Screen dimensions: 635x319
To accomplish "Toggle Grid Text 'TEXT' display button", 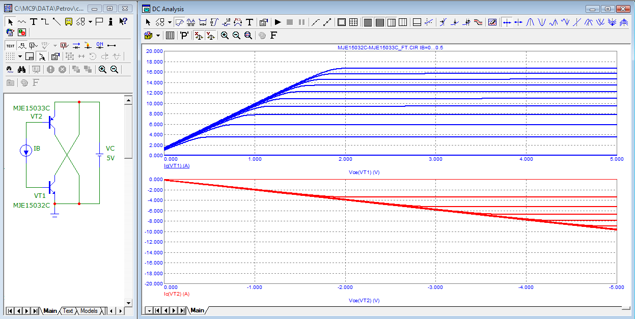I will [10, 46].
